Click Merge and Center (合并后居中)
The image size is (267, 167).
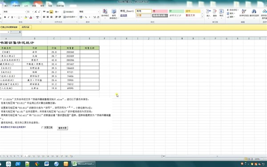click(70, 17)
